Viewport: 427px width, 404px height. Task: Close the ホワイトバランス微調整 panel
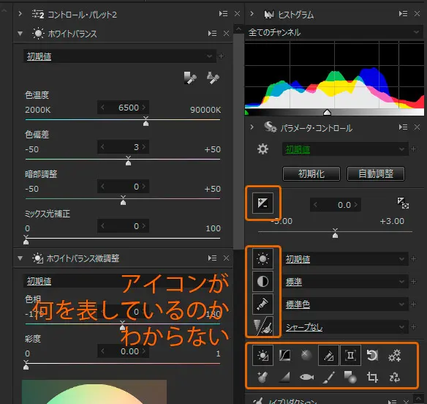226,258
